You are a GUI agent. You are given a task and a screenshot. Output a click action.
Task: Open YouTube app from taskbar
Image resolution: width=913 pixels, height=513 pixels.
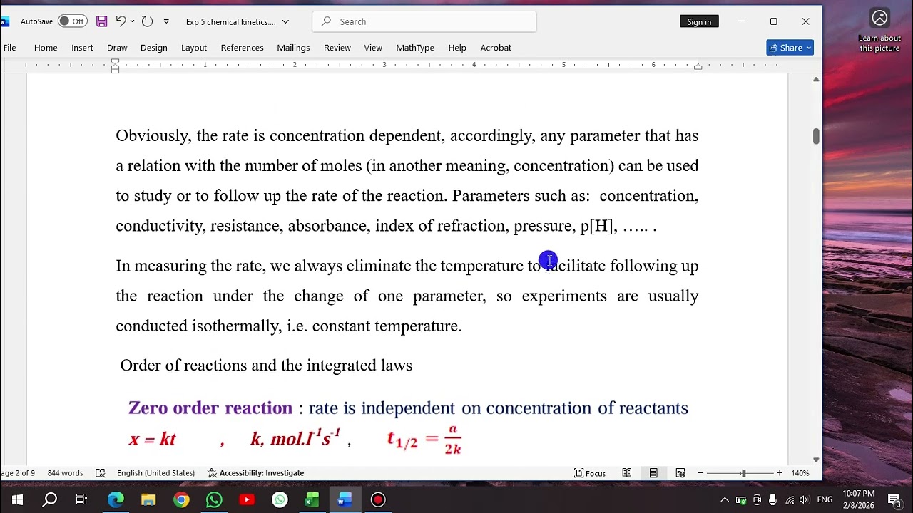click(247, 500)
